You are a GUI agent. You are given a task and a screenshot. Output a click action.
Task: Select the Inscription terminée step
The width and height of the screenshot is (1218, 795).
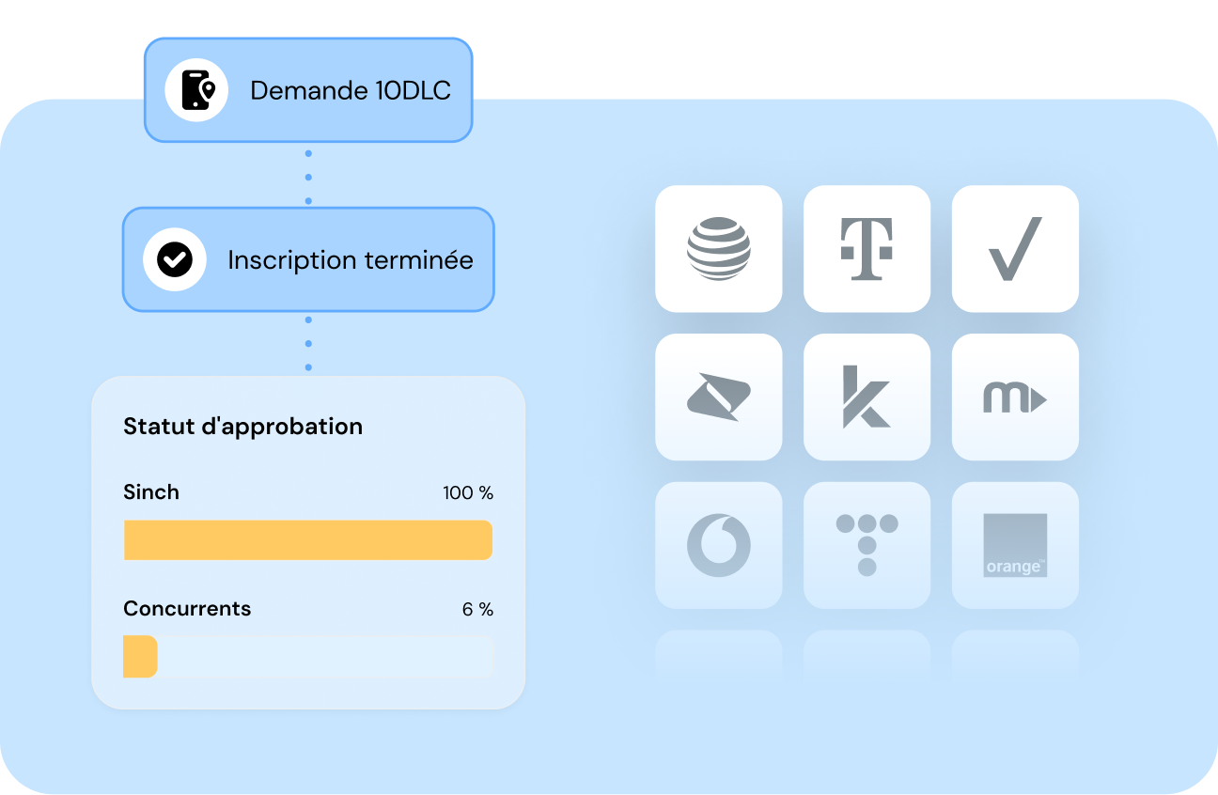point(308,259)
